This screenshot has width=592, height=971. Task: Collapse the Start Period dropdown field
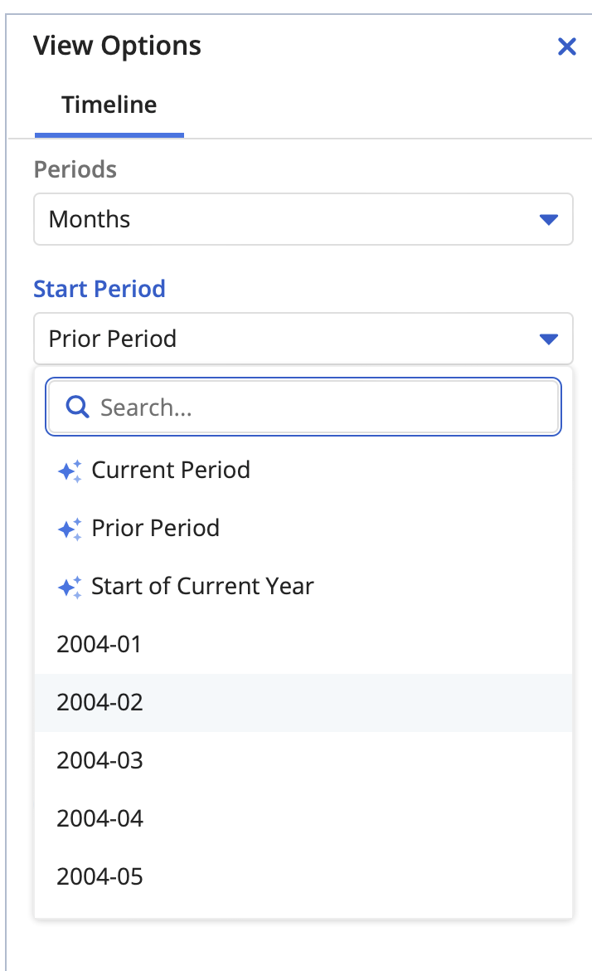click(303, 339)
